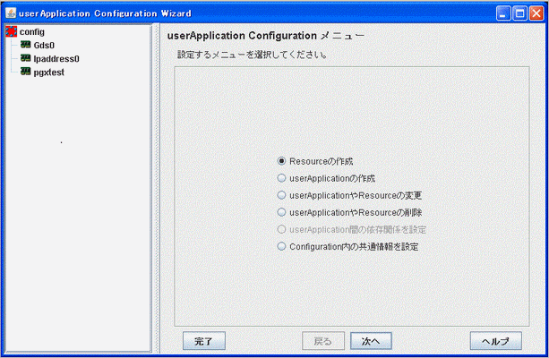Click the userApplication Configuration メニュー heading
549x358 pixels.
click(x=266, y=36)
